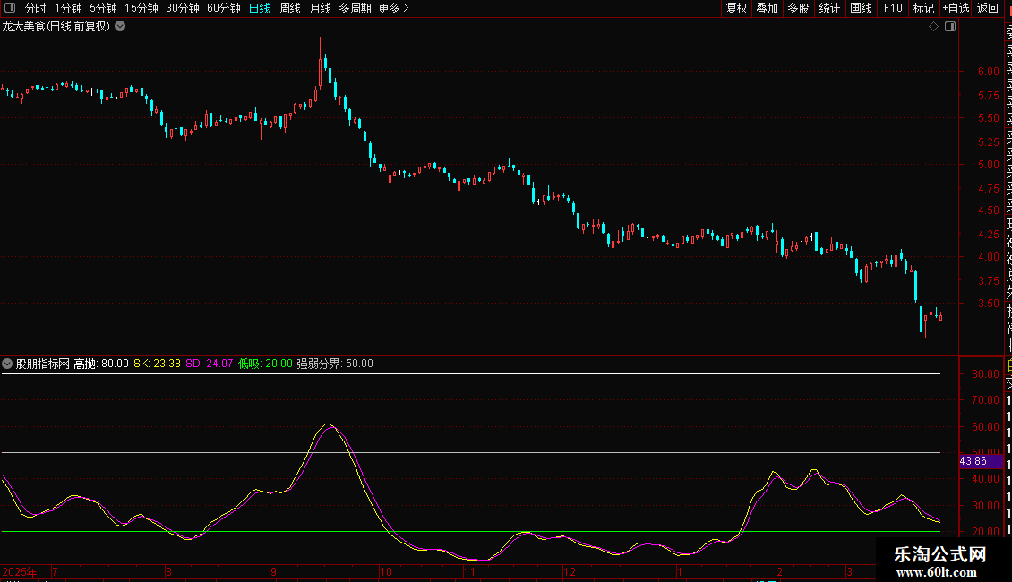1012x582 pixels.
Task: Open the 叠加 overlay tool
Action: 767,8
